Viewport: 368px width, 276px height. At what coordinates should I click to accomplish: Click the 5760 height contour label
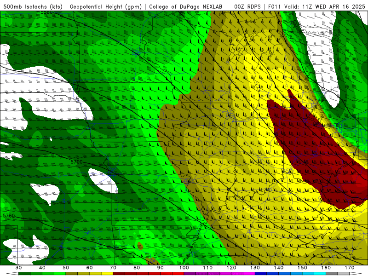pos(9,216)
